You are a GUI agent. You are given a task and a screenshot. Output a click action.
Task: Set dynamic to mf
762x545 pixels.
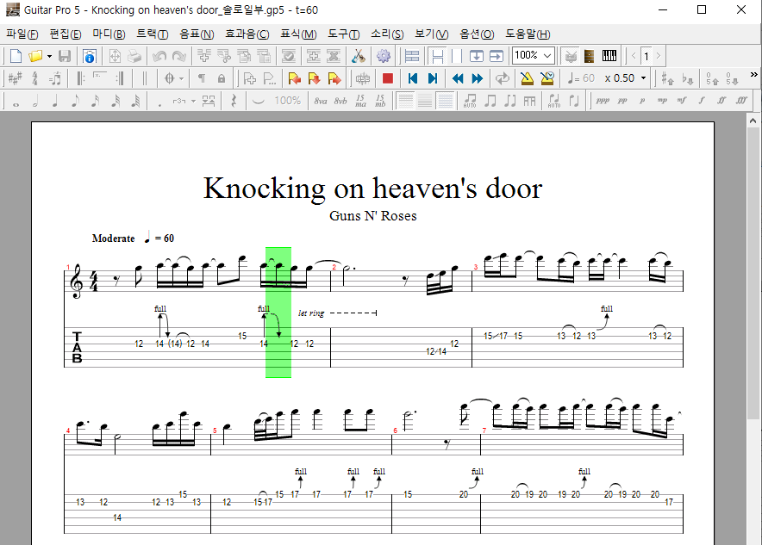[682, 101]
